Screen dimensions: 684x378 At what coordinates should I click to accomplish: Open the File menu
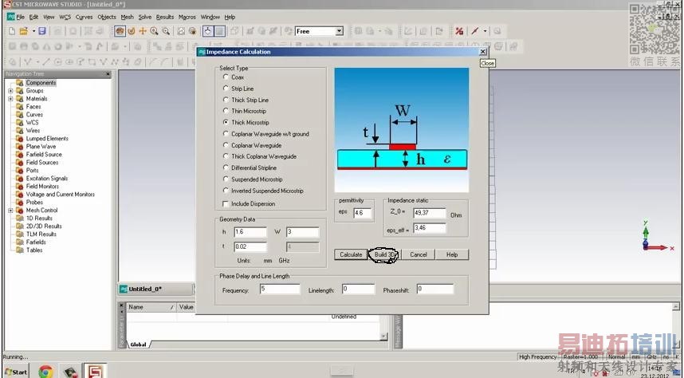[x=21, y=17]
